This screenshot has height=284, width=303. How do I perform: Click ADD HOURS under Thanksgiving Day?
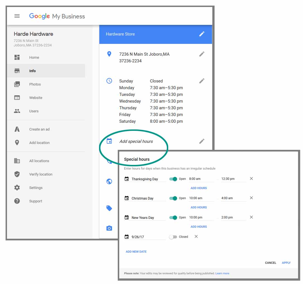coord(199,188)
